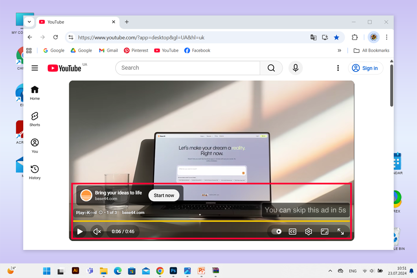Click the Sign in button
417x278 pixels.
point(365,68)
